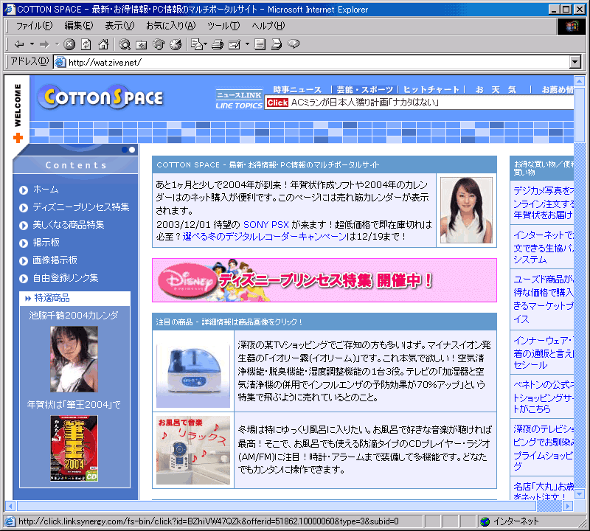Click the horizontal scrollbar right arrow
590x531 pixels.
coord(568,506)
